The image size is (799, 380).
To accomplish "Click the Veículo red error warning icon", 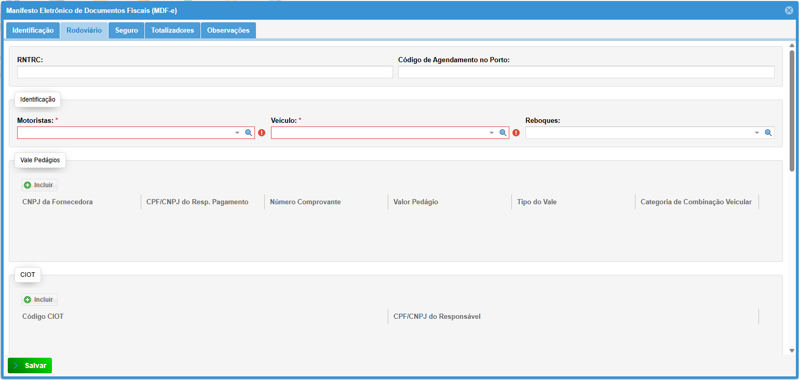I will pyautogui.click(x=516, y=133).
